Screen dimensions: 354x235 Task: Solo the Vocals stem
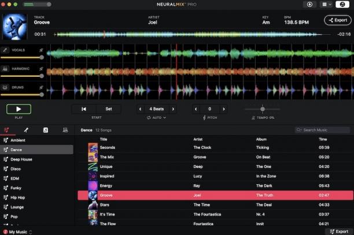pyautogui.click(x=41, y=50)
